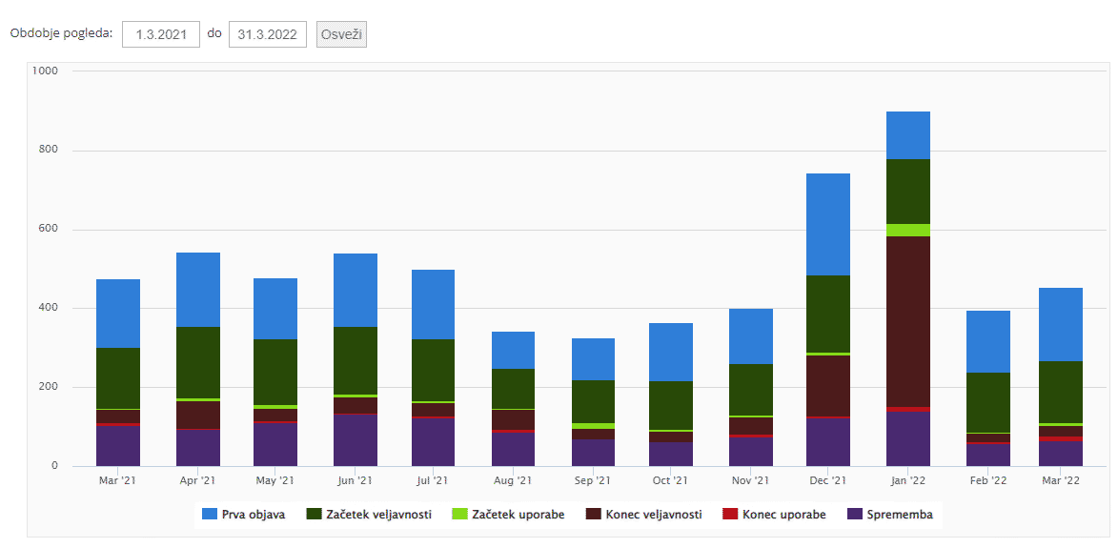
Task: Select the Mar '21 purple Sprememba bar segment
Action: click(x=118, y=445)
